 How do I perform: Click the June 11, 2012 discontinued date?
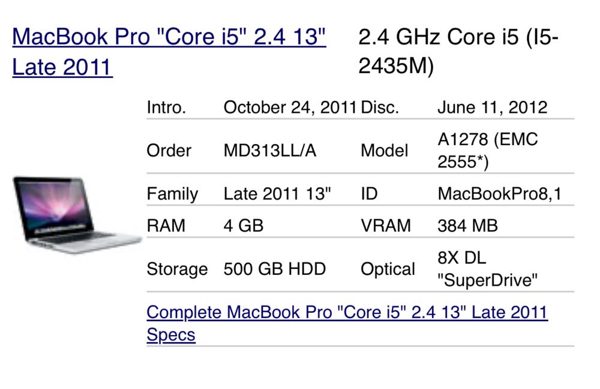pos(492,107)
